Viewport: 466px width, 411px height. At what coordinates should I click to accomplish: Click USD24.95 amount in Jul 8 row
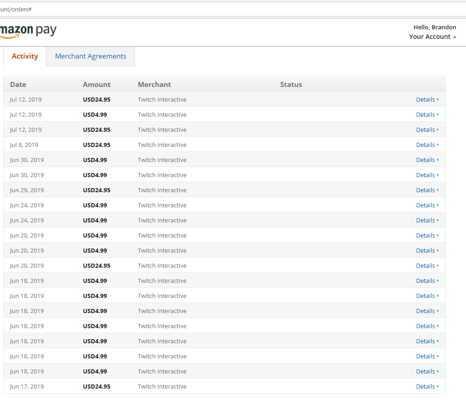(x=96, y=145)
